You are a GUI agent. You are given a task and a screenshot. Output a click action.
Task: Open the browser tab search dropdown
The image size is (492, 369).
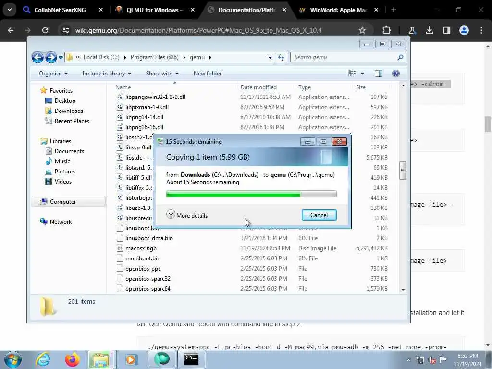[x=10, y=10]
